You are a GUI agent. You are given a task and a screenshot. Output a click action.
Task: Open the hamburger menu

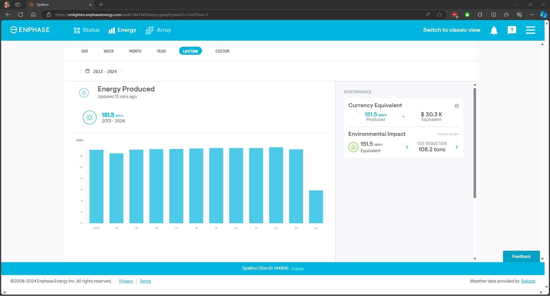point(530,30)
